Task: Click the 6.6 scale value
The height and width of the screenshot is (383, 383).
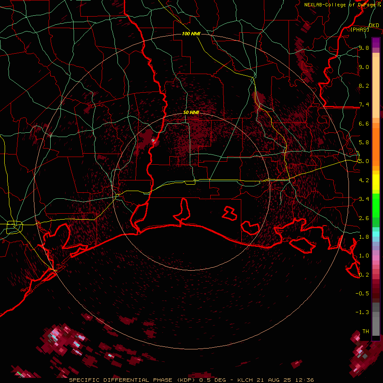Action: coord(364,123)
